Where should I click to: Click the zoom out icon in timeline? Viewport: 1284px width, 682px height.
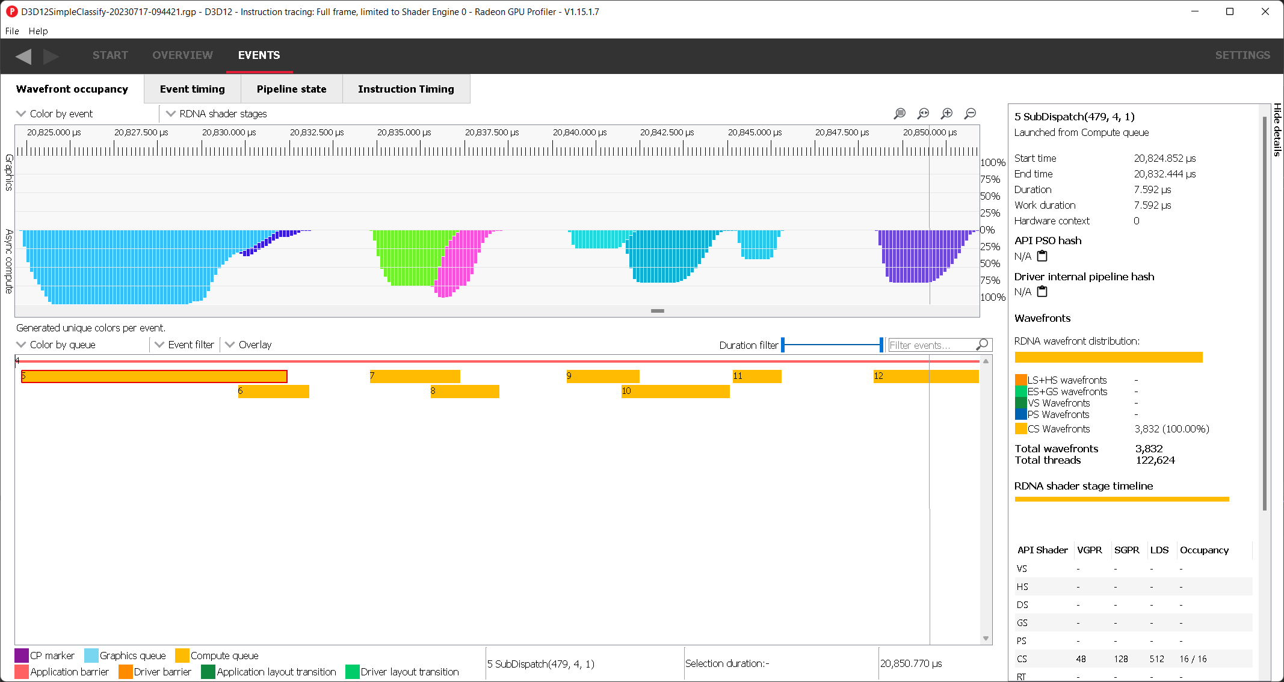(971, 114)
